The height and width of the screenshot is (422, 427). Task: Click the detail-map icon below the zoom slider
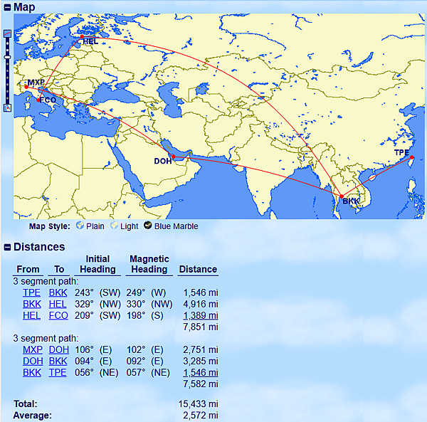[x=7, y=108]
